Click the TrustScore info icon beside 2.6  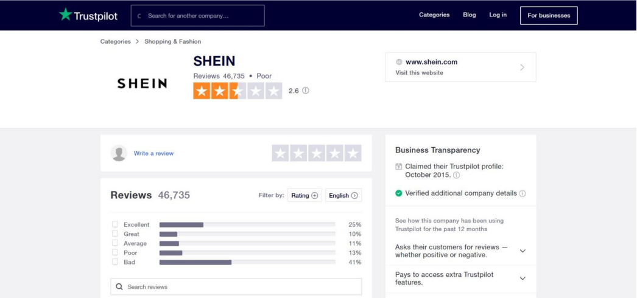coord(306,91)
